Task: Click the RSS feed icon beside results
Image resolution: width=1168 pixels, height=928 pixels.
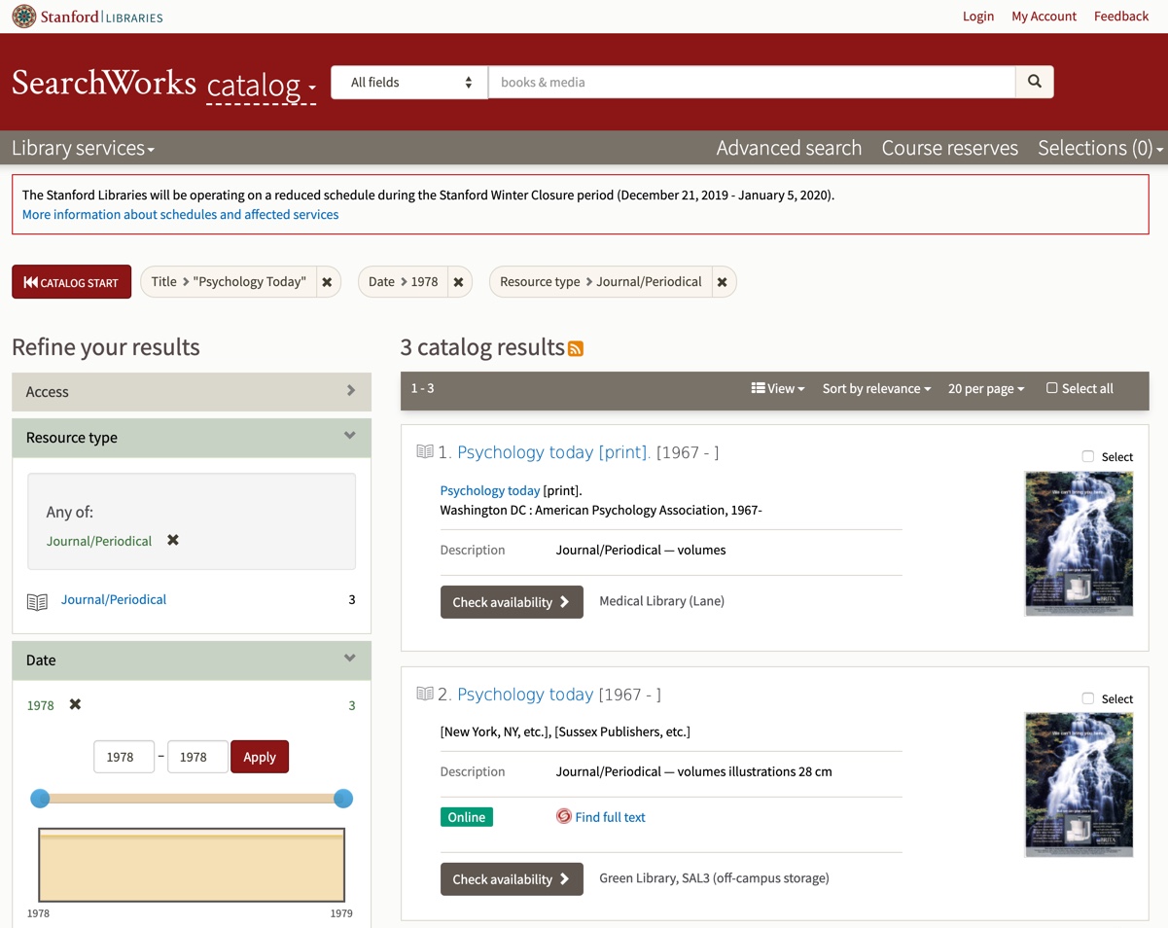Action: (576, 348)
